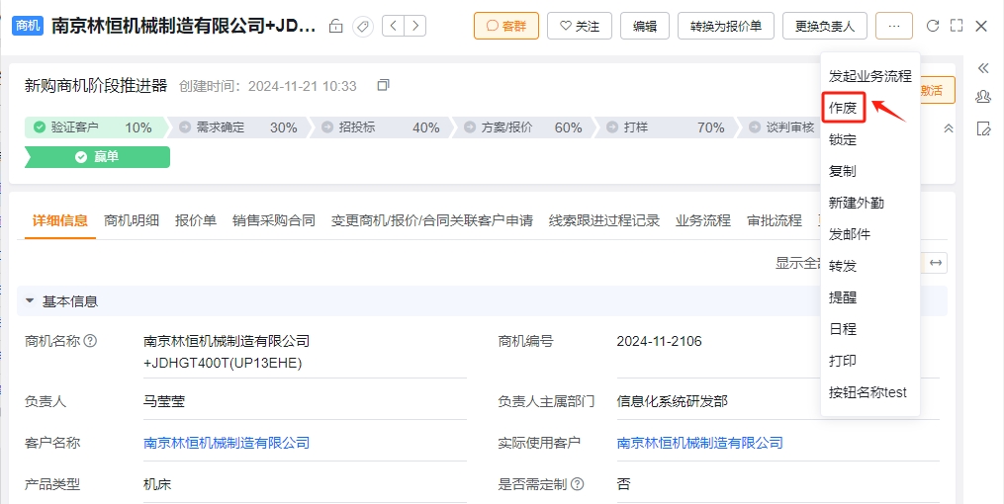1004x504 pixels.
Task: Go to next record with right arrow
Action: click(415, 26)
